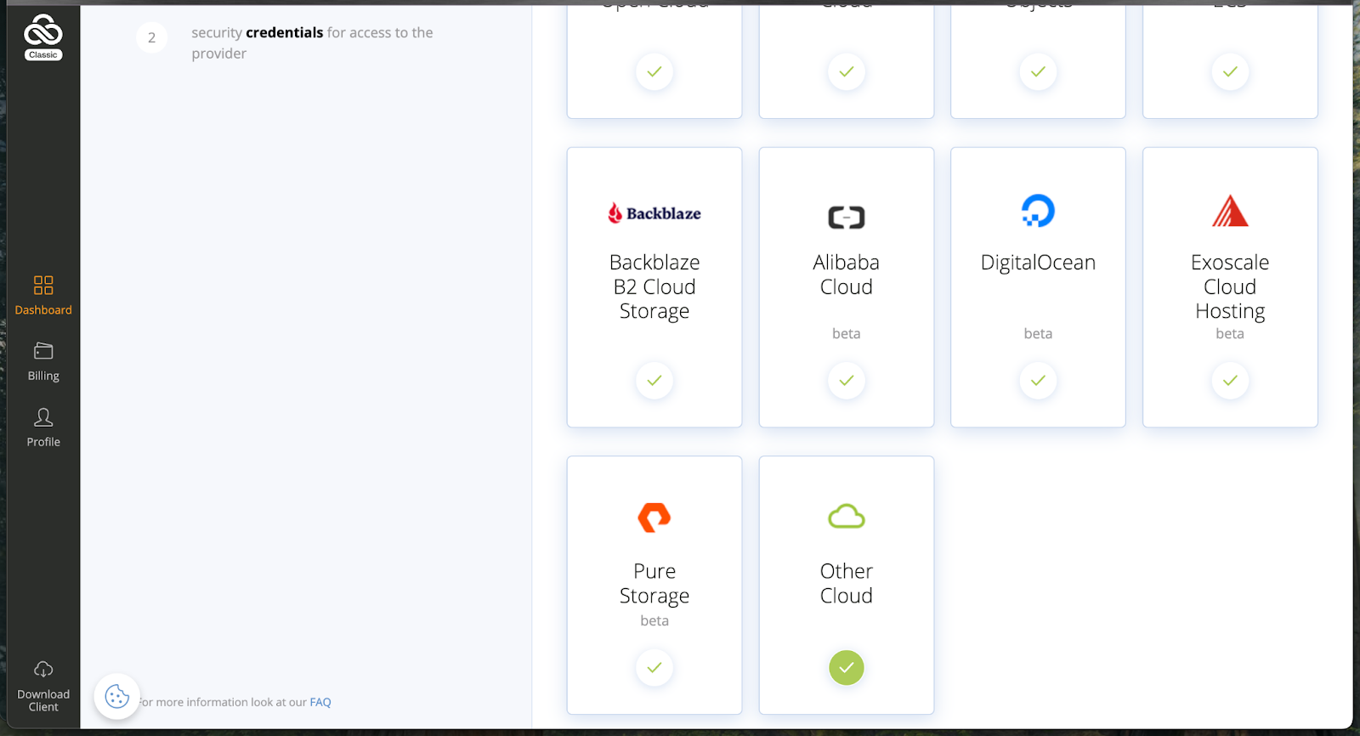The width and height of the screenshot is (1360, 736).
Task: Click the security credentials step text
Action: click(x=312, y=43)
